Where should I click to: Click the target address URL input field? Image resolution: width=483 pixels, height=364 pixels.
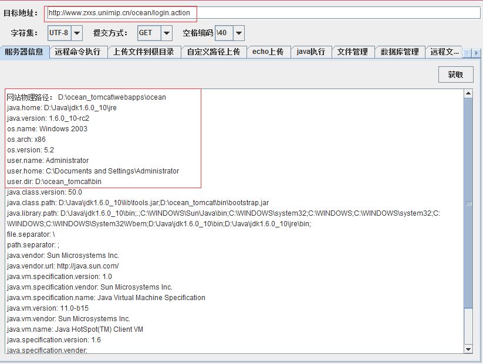(264, 13)
